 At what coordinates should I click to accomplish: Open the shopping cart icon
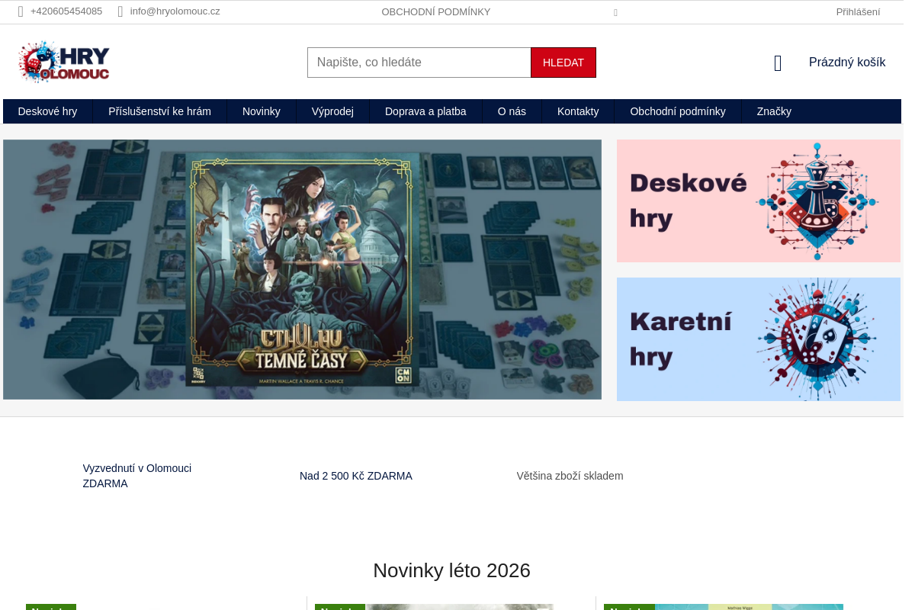[x=778, y=63]
